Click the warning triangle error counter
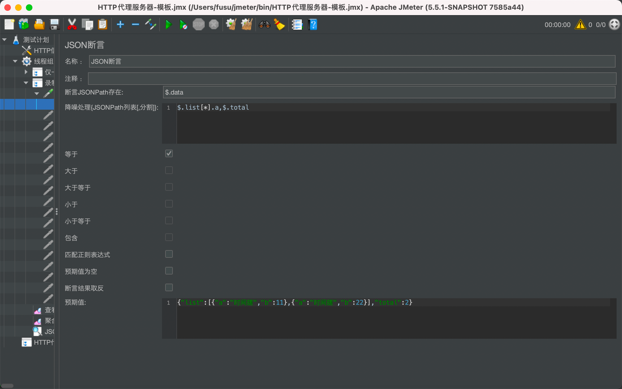This screenshot has width=622, height=389. pos(580,25)
